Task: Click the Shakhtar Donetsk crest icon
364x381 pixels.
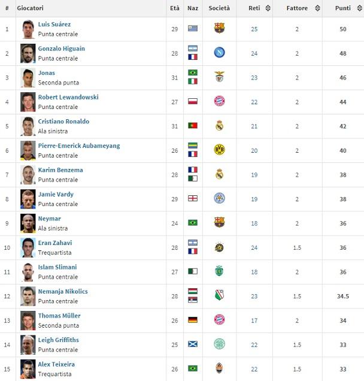Action: point(219,368)
